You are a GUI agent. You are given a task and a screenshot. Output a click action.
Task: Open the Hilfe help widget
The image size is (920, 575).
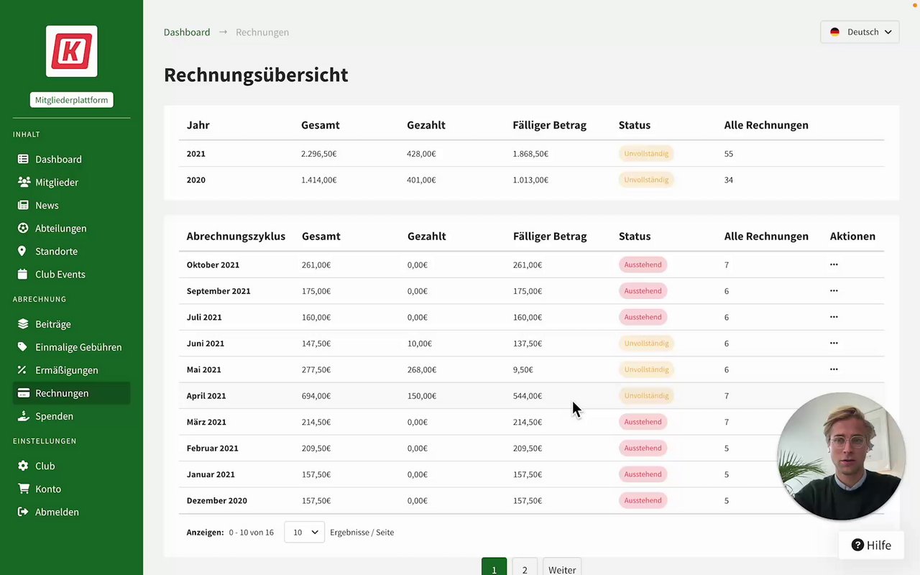870,545
